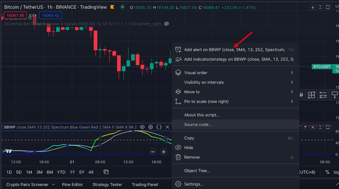Toggle percent scale mode button
This screenshot has width=339, height=189.
327,172
